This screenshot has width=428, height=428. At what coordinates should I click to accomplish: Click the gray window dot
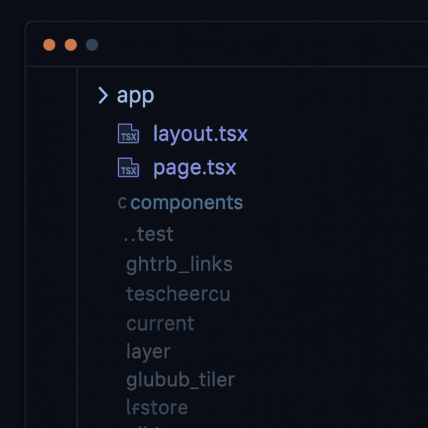[92, 45]
